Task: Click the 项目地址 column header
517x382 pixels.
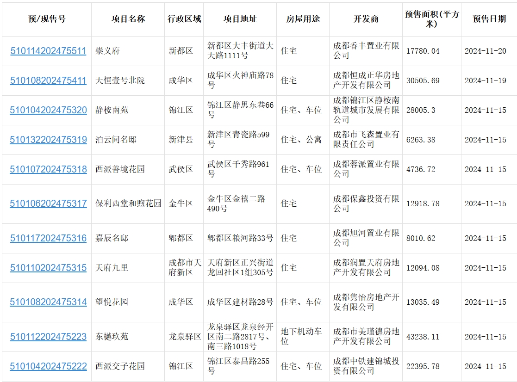Action: point(240,19)
